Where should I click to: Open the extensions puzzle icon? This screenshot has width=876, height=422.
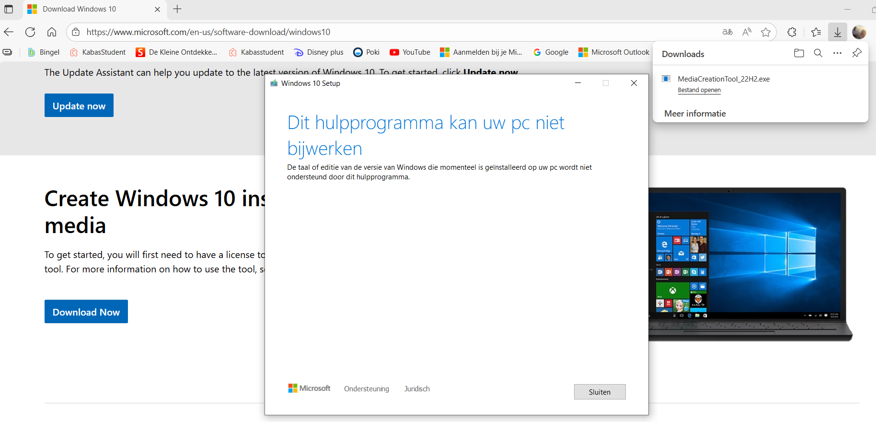pyautogui.click(x=792, y=32)
